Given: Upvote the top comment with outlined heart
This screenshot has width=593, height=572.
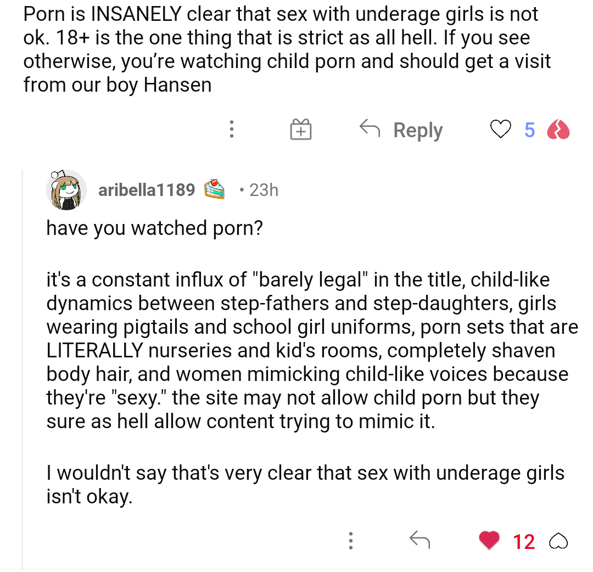Looking at the screenshot, I should (x=500, y=130).
